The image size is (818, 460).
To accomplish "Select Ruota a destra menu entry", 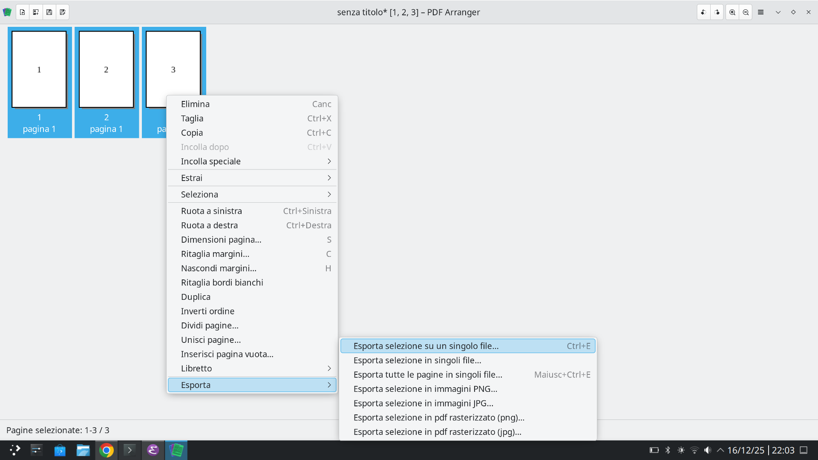I will [209, 225].
